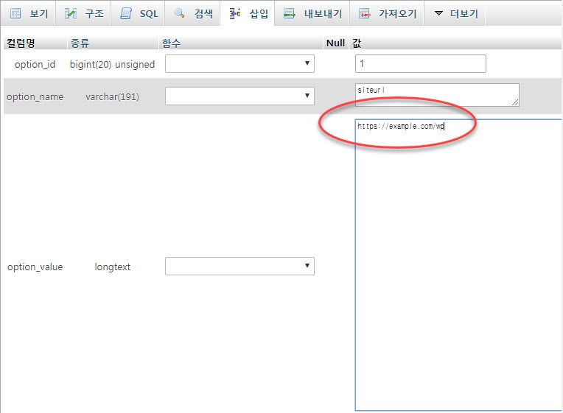Click the 내보내기 (Export) icon

(x=289, y=13)
